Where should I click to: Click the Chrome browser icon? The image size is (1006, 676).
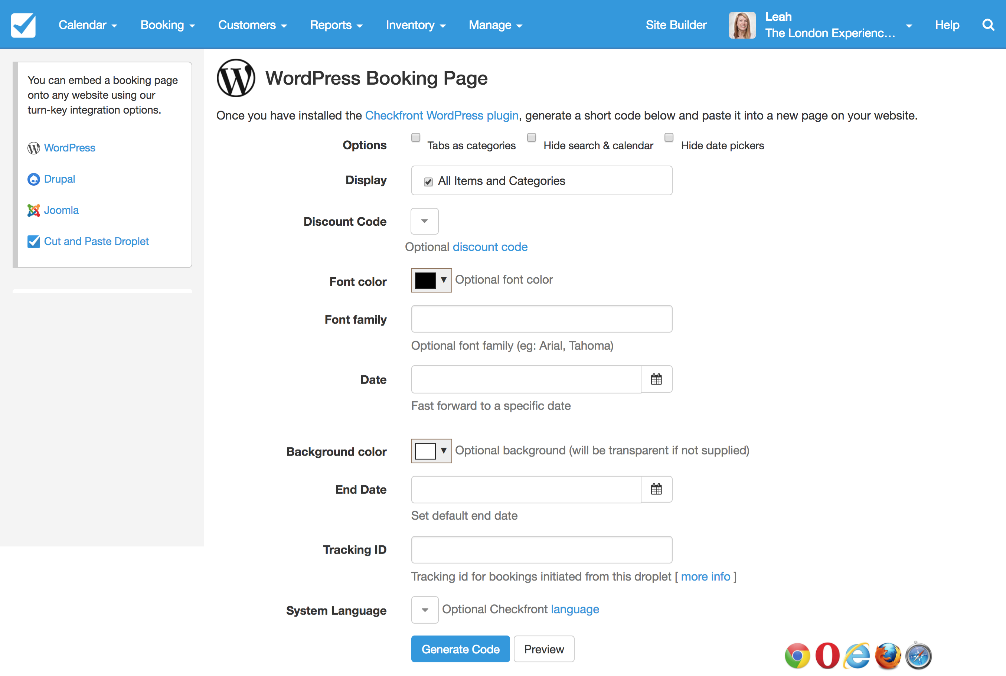click(x=797, y=656)
